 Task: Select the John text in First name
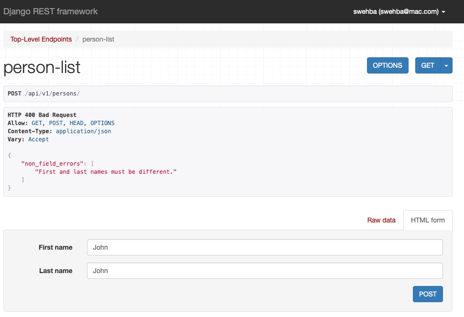click(100, 247)
